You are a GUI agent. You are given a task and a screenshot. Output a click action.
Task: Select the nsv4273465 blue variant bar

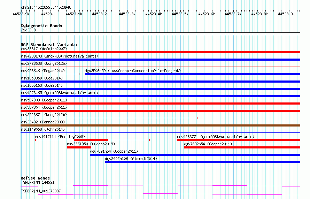click(x=160, y=96)
